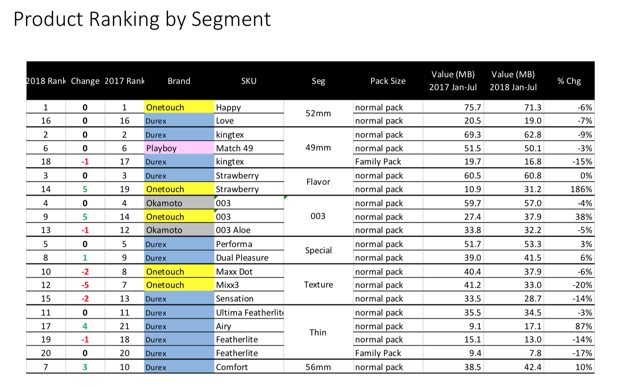Click the pink Playboy brand cell

[179, 148]
